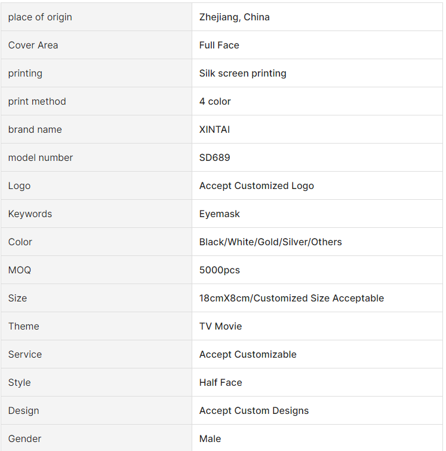Click the "model number" label cell
Screen dimensions: 446x451
tap(96, 158)
